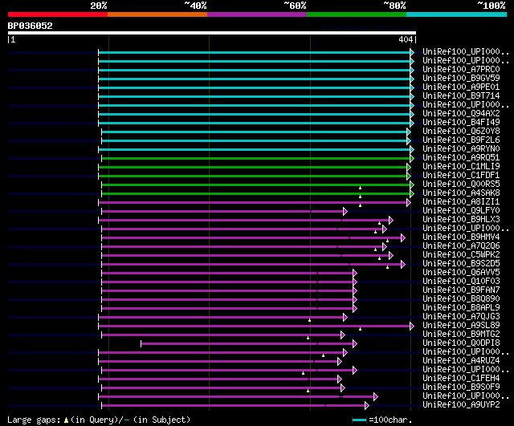Select the UniRef100_A9RYN0 label
This screenshot has width=514, height=426.
pos(461,149)
